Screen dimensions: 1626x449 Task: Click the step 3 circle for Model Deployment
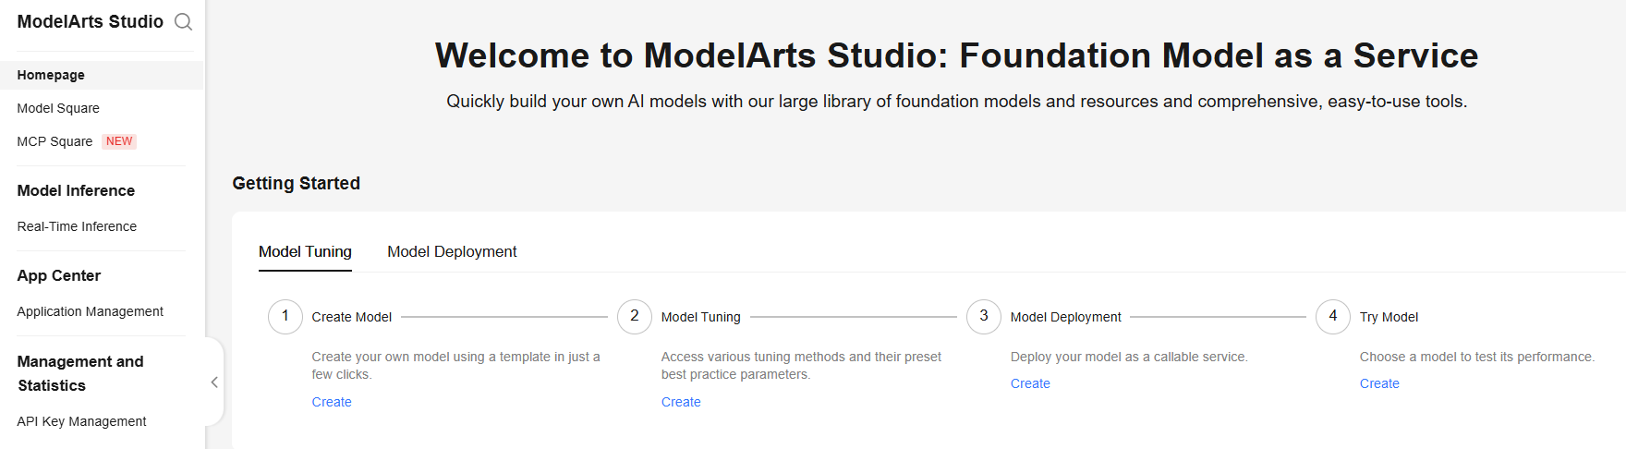pyautogui.click(x=984, y=316)
